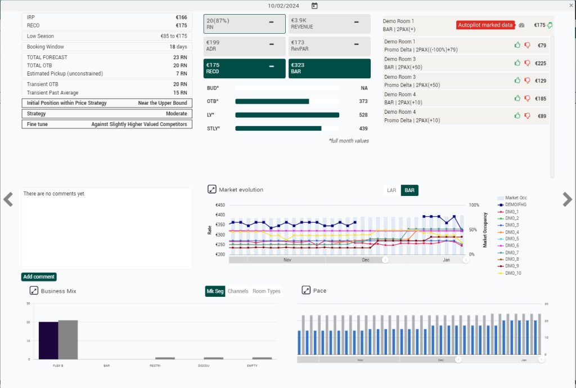Viewport: 576px width, 388px height.
Task: Approve the Demo Room 3 BAR €225 rate
Action: tap(517, 63)
